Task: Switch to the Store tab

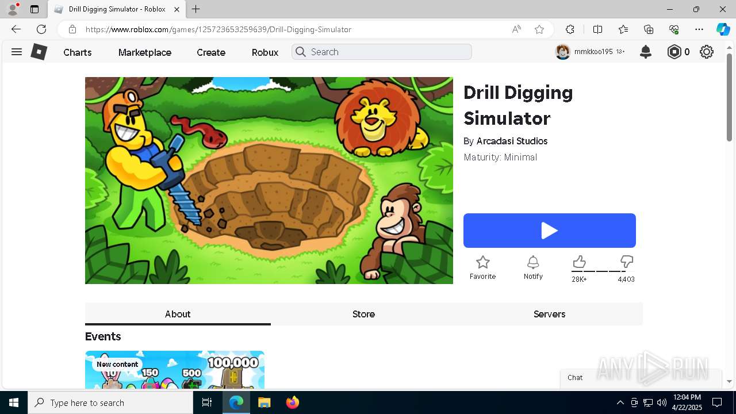Action: 363,314
